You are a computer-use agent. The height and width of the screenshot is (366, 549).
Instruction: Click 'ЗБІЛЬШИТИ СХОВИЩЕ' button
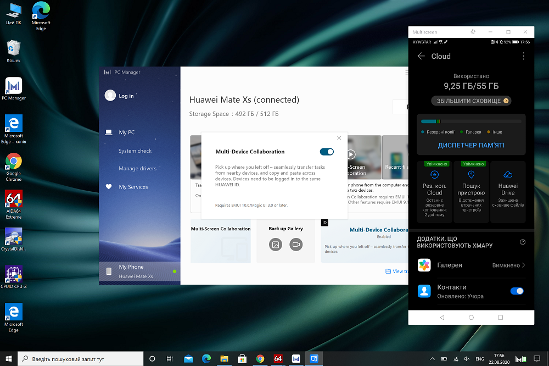[x=471, y=101]
